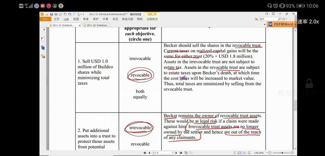This screenshot has height=156, width=325.
Task: Select the 2011 Q1 Individual document tab
Action: 96,25
